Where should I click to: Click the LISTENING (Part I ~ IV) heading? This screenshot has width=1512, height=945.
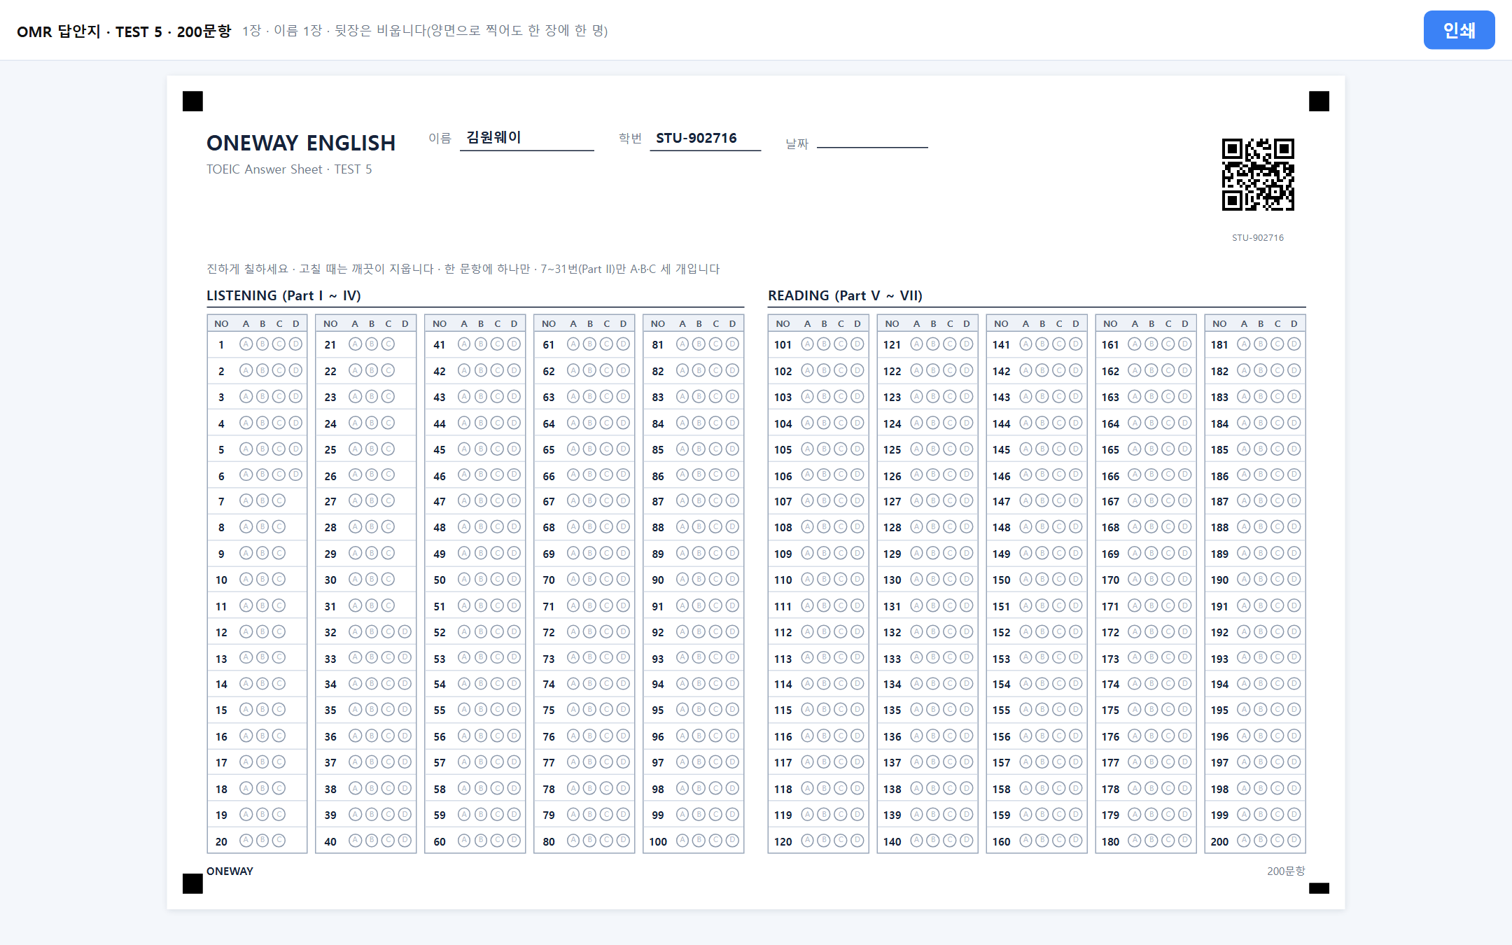(283, 295)
